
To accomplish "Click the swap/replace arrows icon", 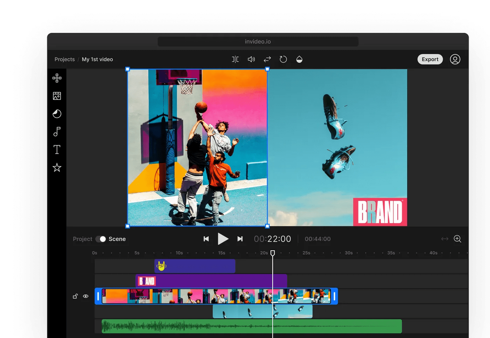I will coord(267,59).
